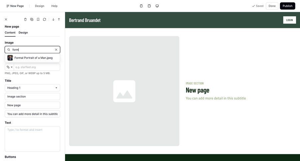The height and width of the screenshot is (161, 300).
Task: Click the Done button
Action: [x=272, y=6]
